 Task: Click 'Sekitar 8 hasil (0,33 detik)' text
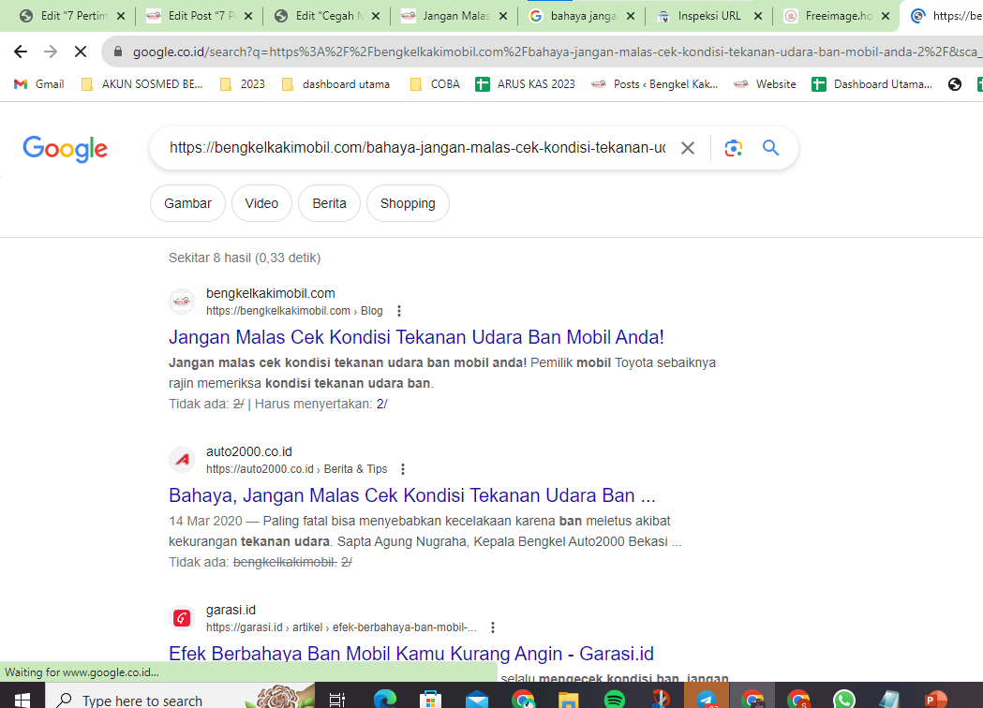[x=245, y=258]
